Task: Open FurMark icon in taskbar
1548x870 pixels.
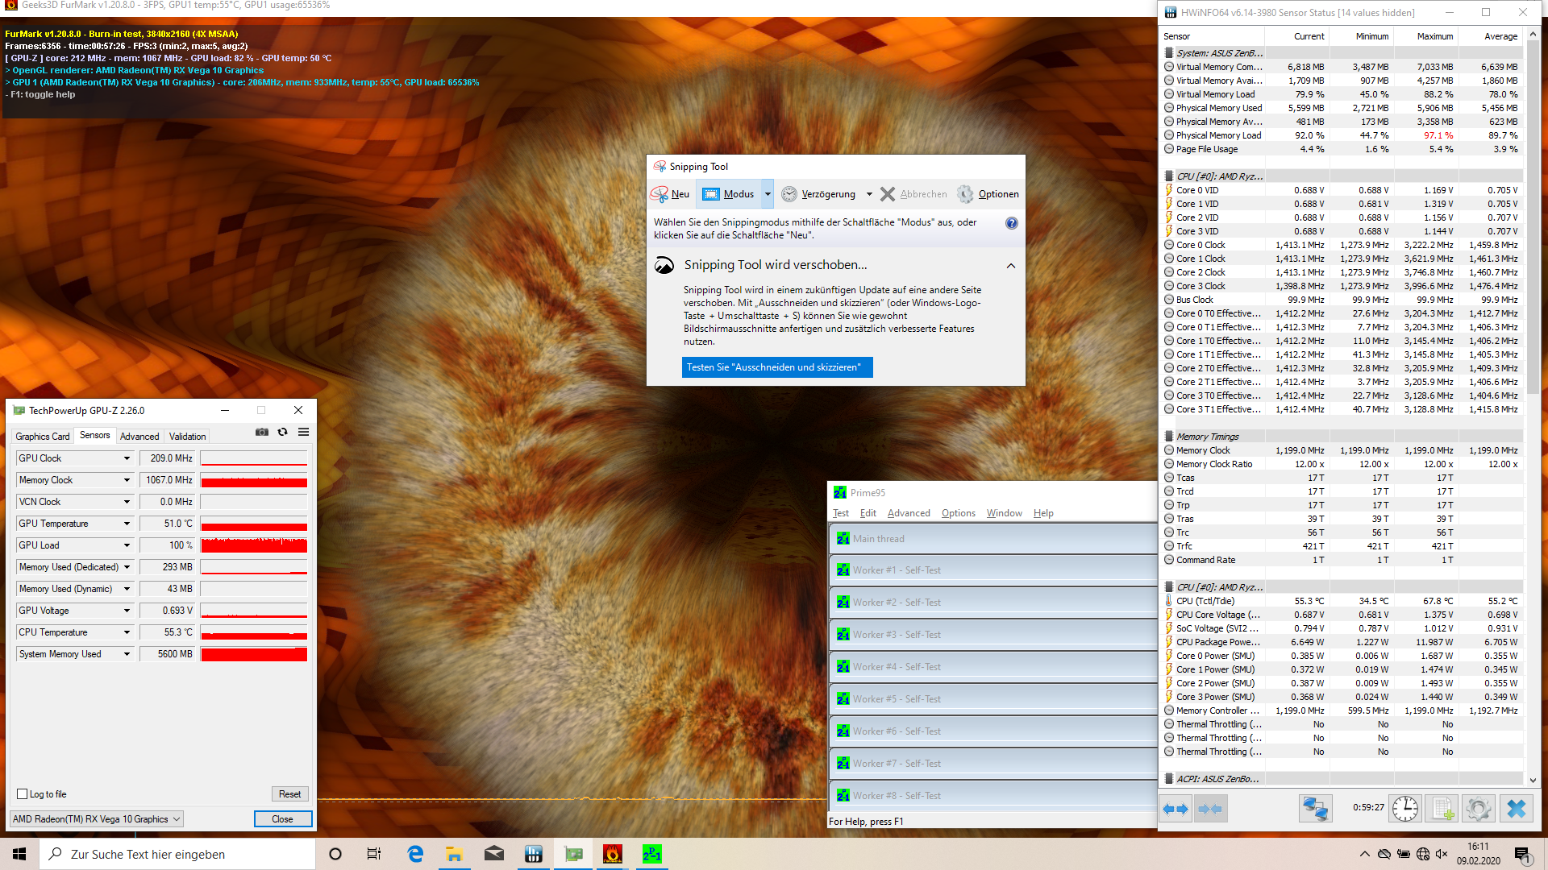Action: tap(613, 854)
